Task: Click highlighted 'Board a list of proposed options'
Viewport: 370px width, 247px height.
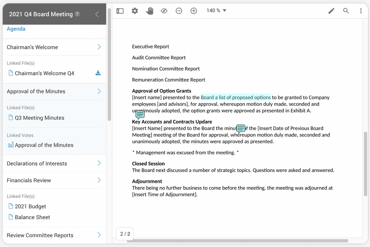Action: (x=236, y=97)
